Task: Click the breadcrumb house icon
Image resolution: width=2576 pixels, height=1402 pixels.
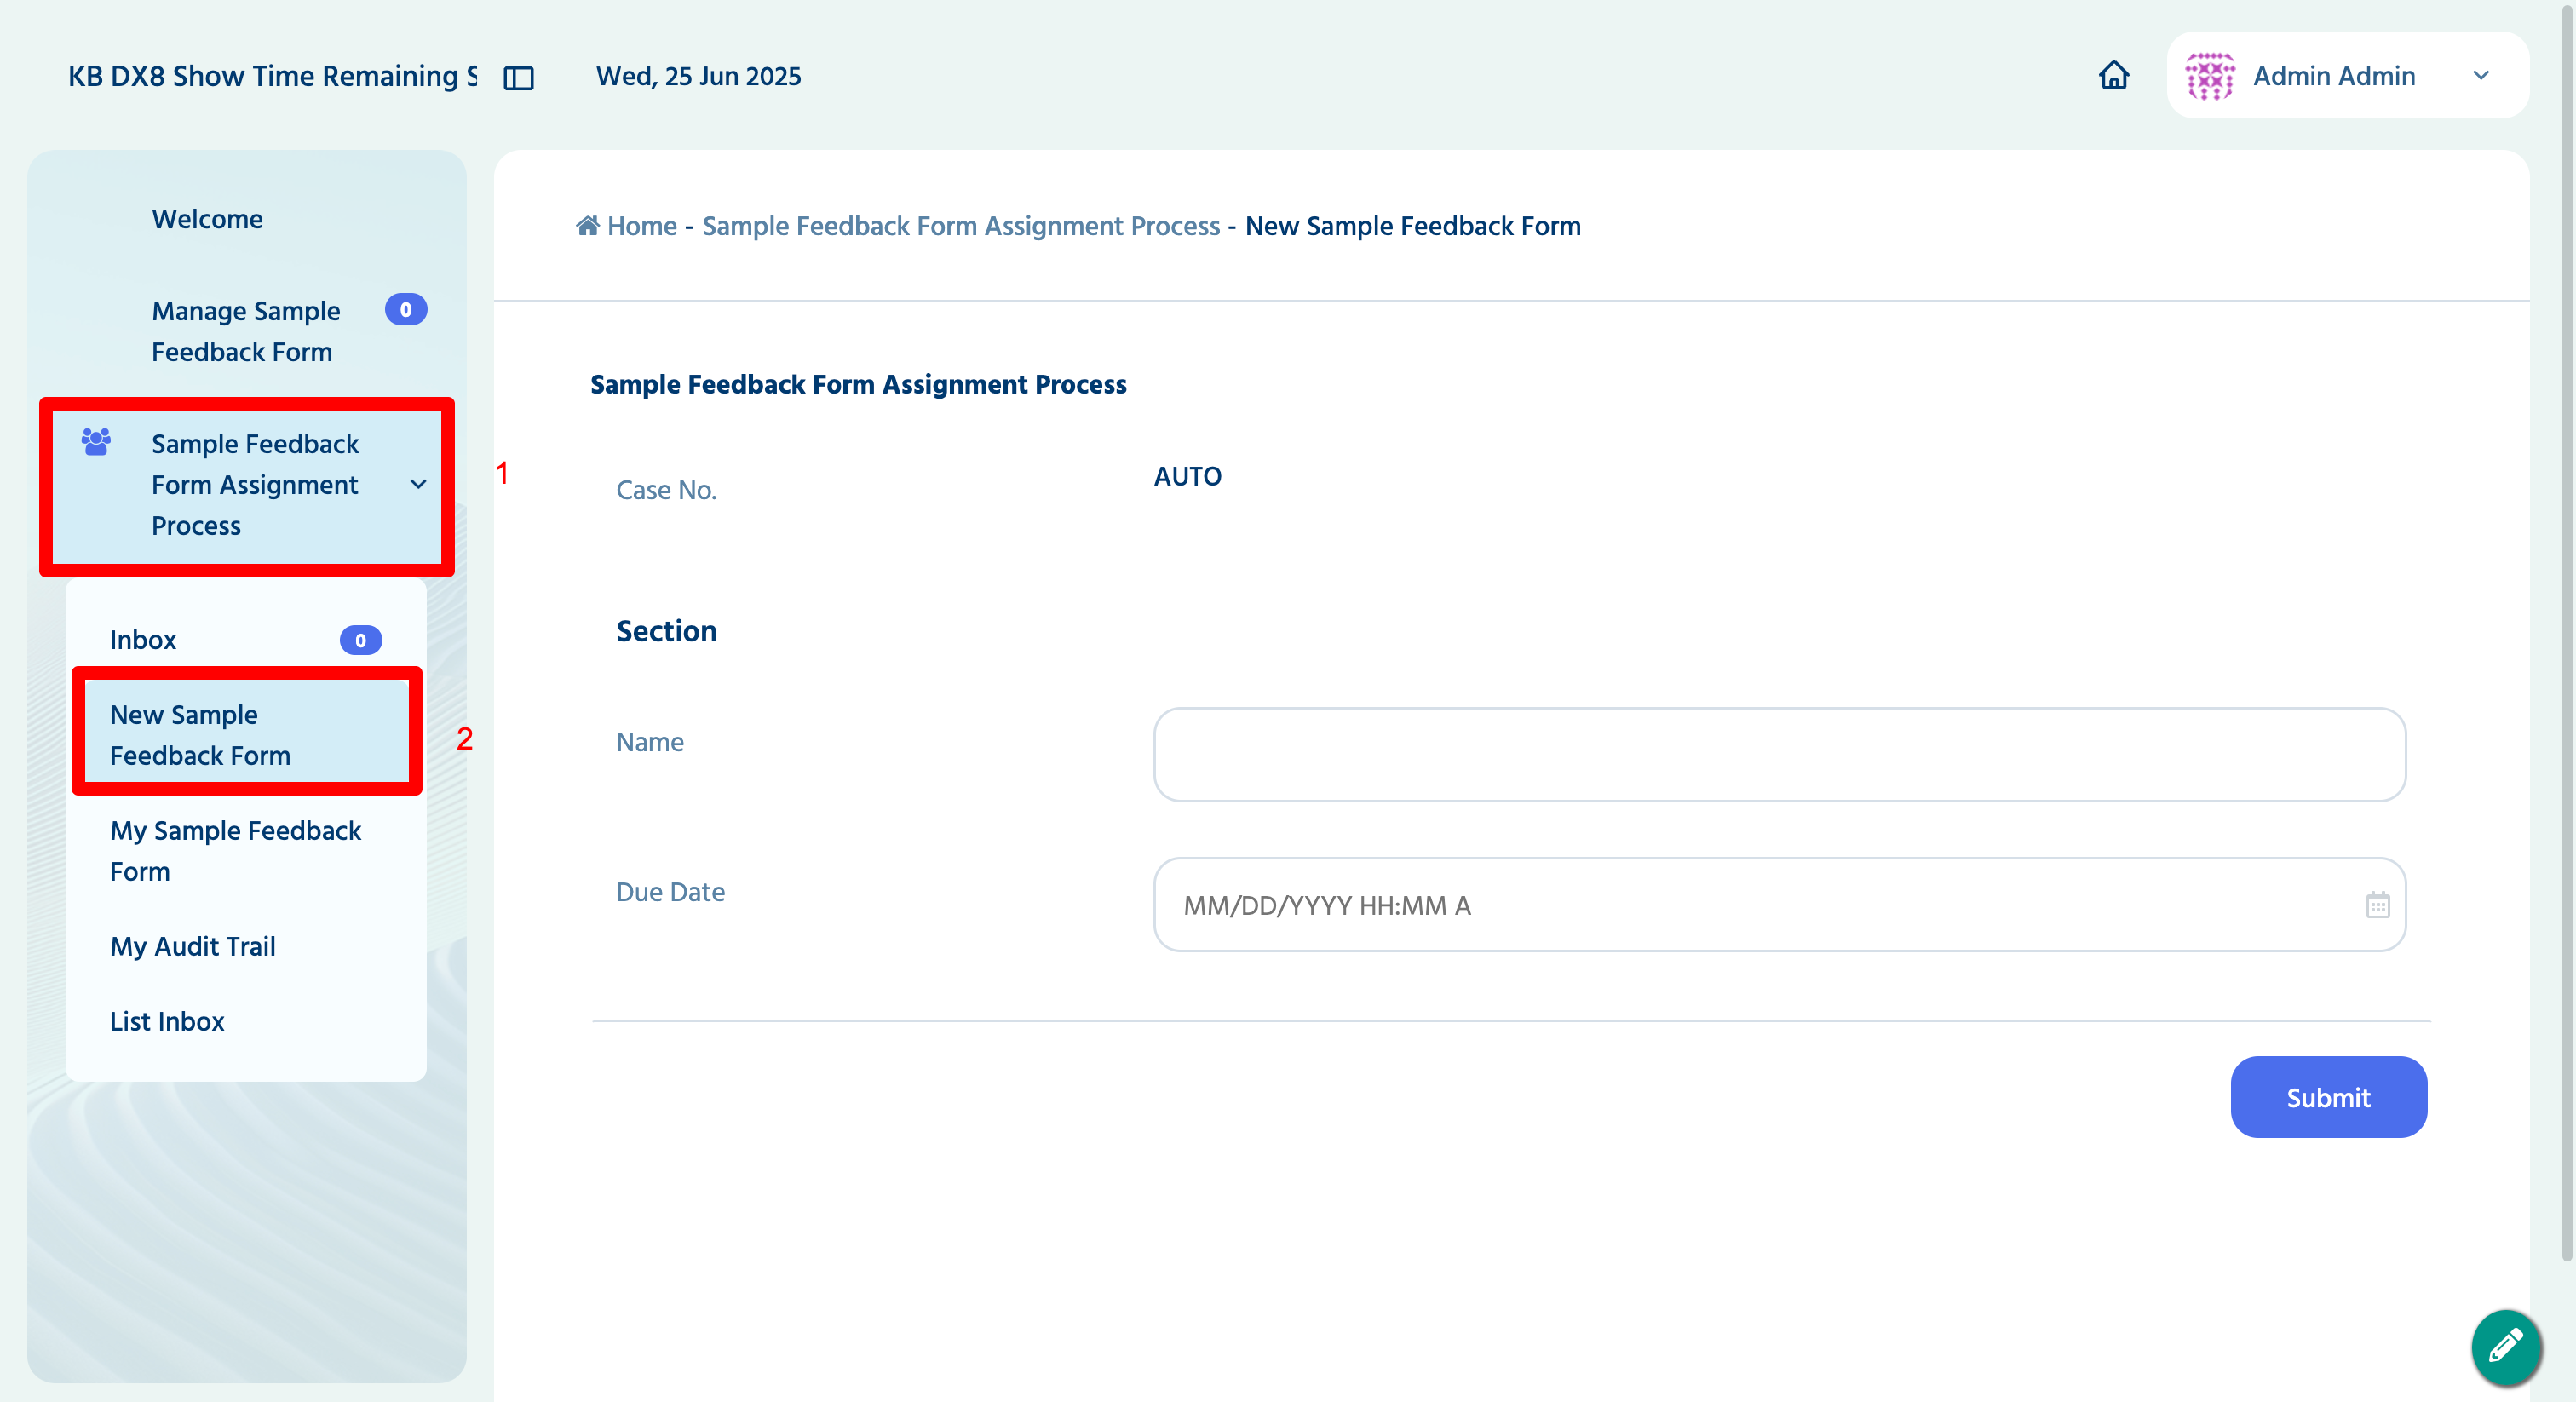Action: click(x=588, y=226)
